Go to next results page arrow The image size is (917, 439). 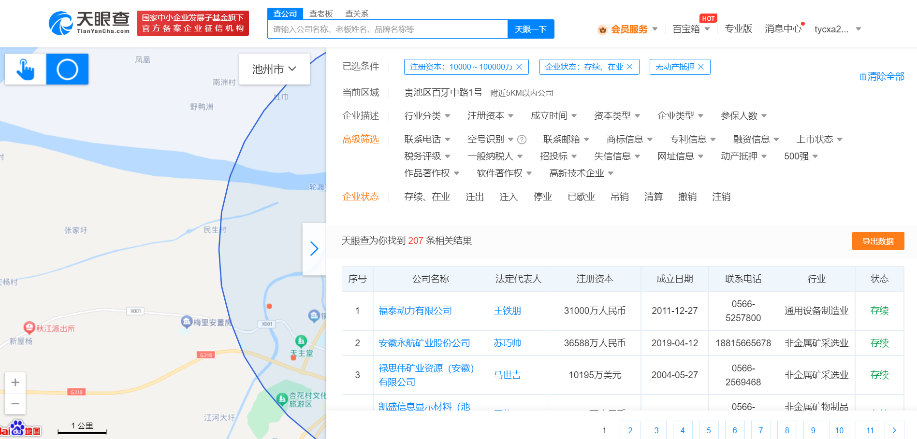894,430
